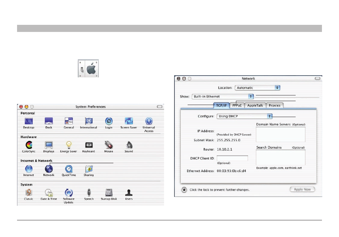Open the Location Automatic dropdown
339x237 pixels.
coord(258,88)
